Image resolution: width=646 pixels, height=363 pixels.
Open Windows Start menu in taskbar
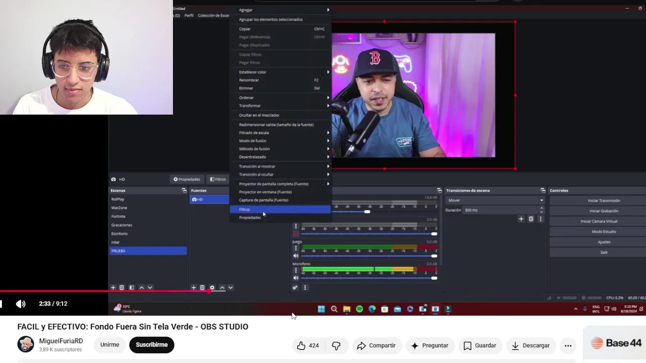pyautogui.click(x=321, y=309)
